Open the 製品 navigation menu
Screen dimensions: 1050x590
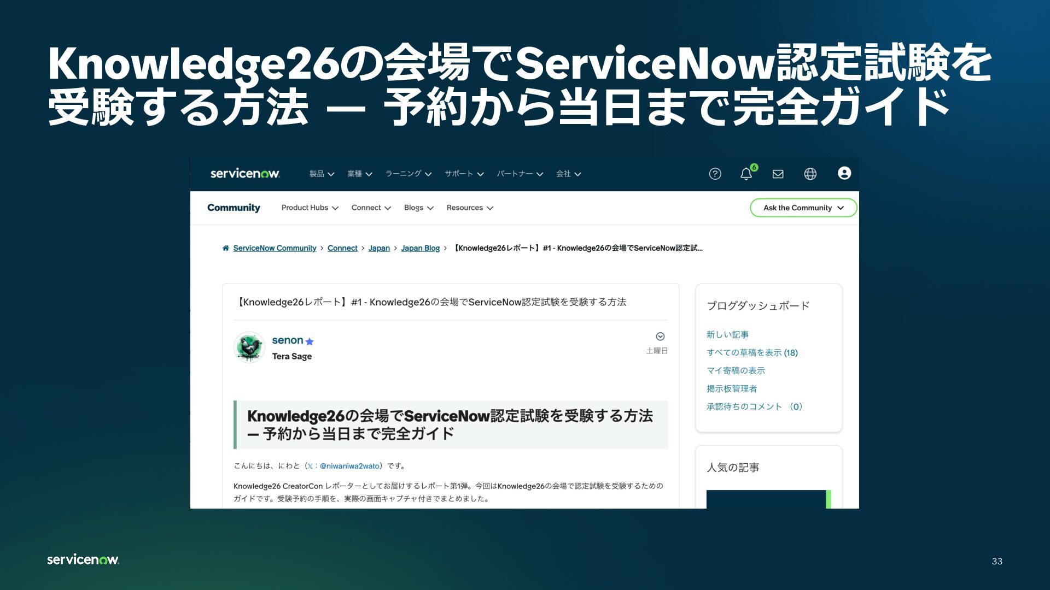click(322, 174)
